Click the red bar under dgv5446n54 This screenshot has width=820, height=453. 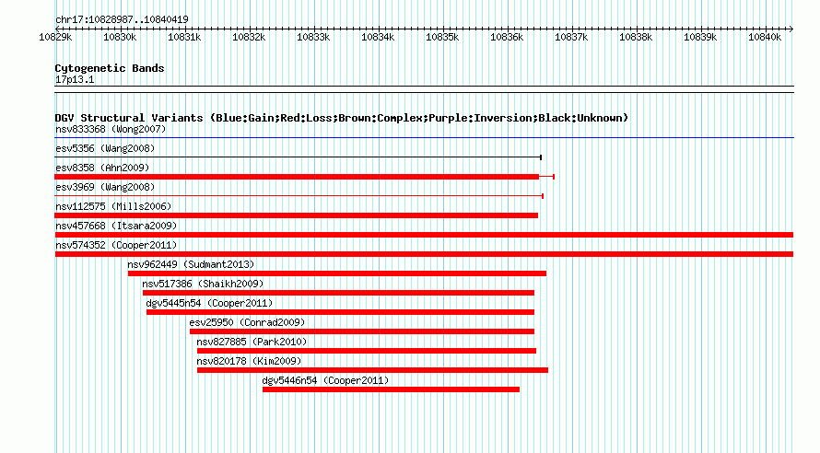point(391,389)
